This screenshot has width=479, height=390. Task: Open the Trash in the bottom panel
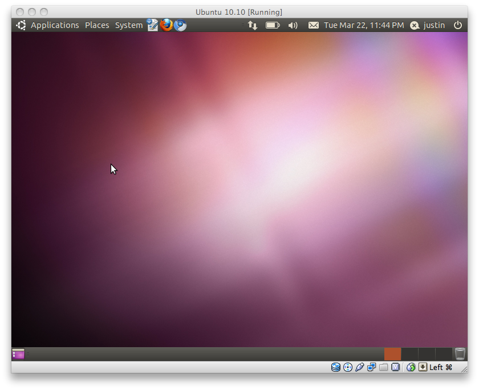pyautogui.click(x=460, y=354)
